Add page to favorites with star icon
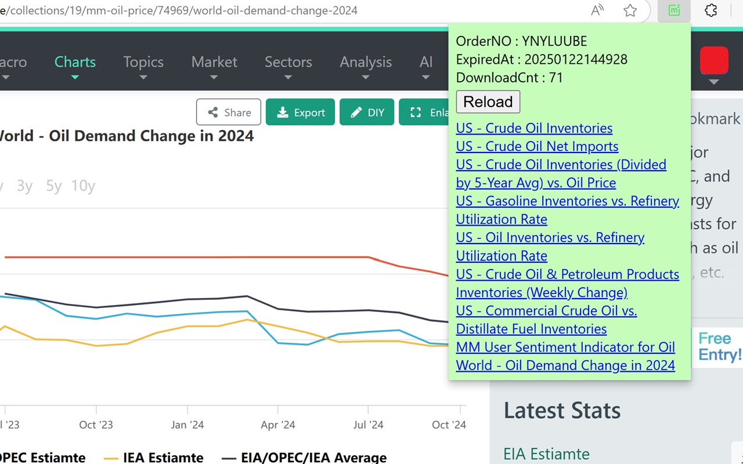The height and width of the screenshot is (464, 743). click(630, 10)
